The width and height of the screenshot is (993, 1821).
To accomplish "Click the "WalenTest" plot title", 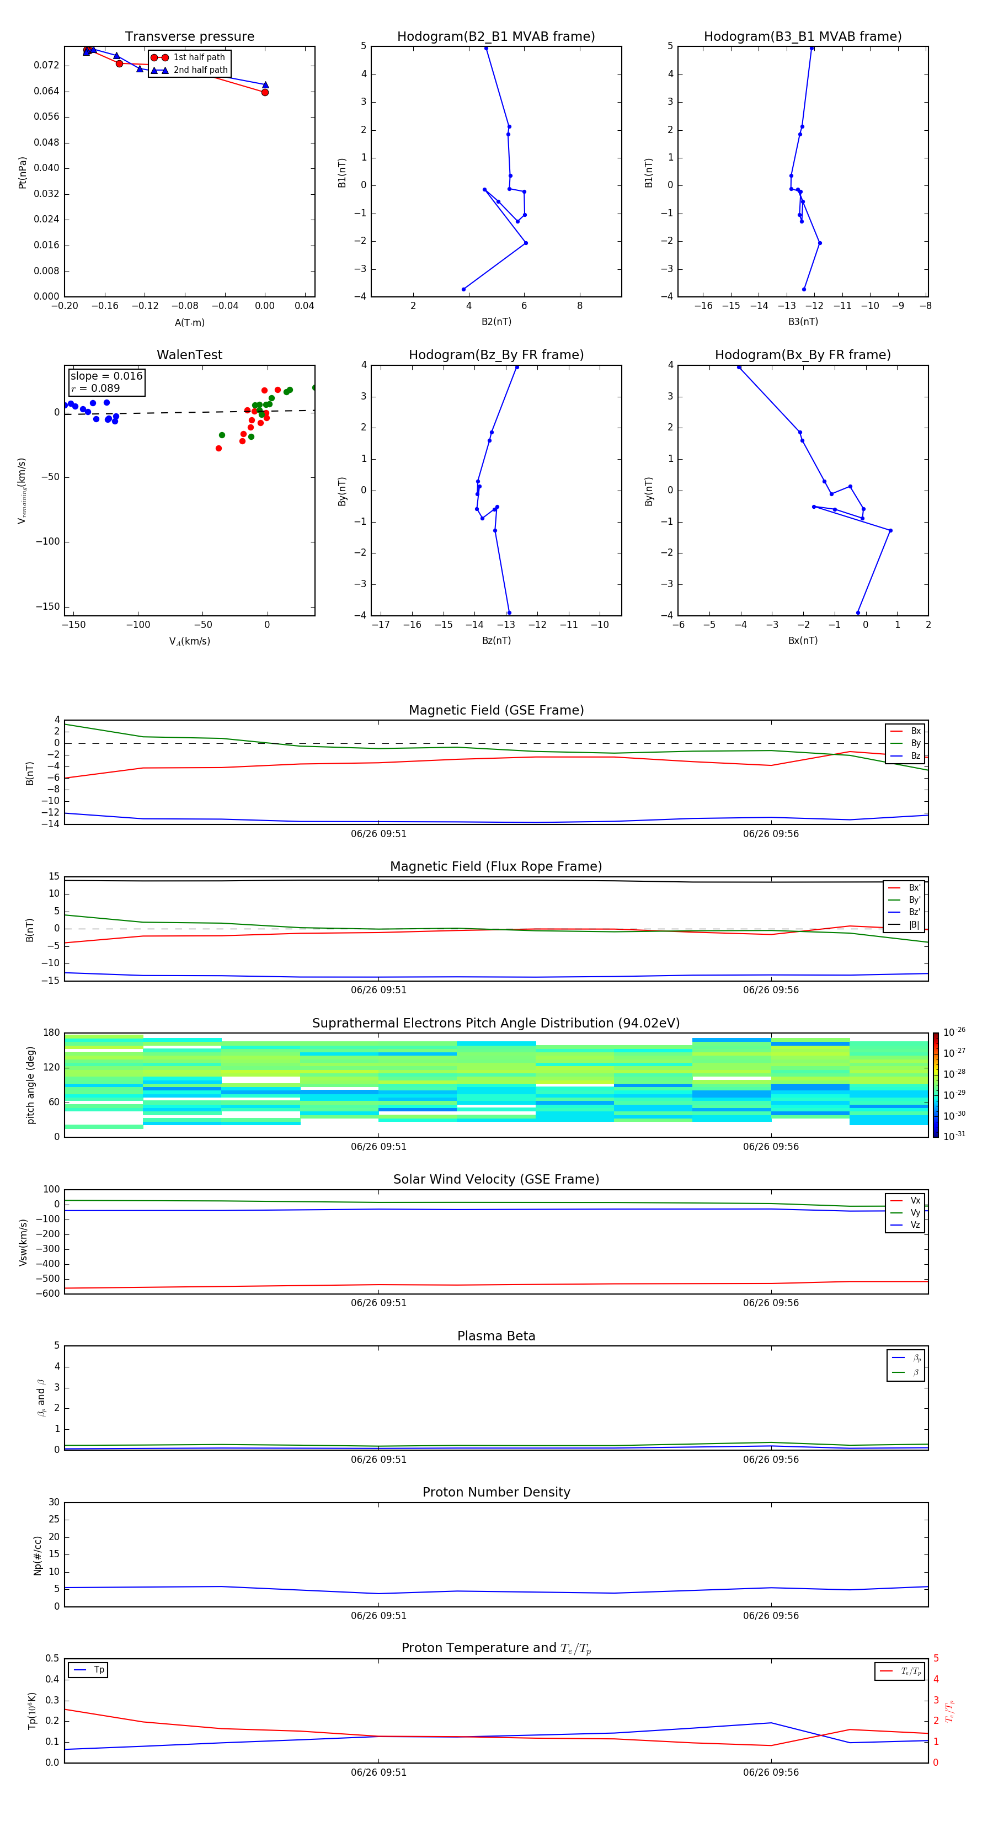I will pyautogui.click(x=189, y=355).
